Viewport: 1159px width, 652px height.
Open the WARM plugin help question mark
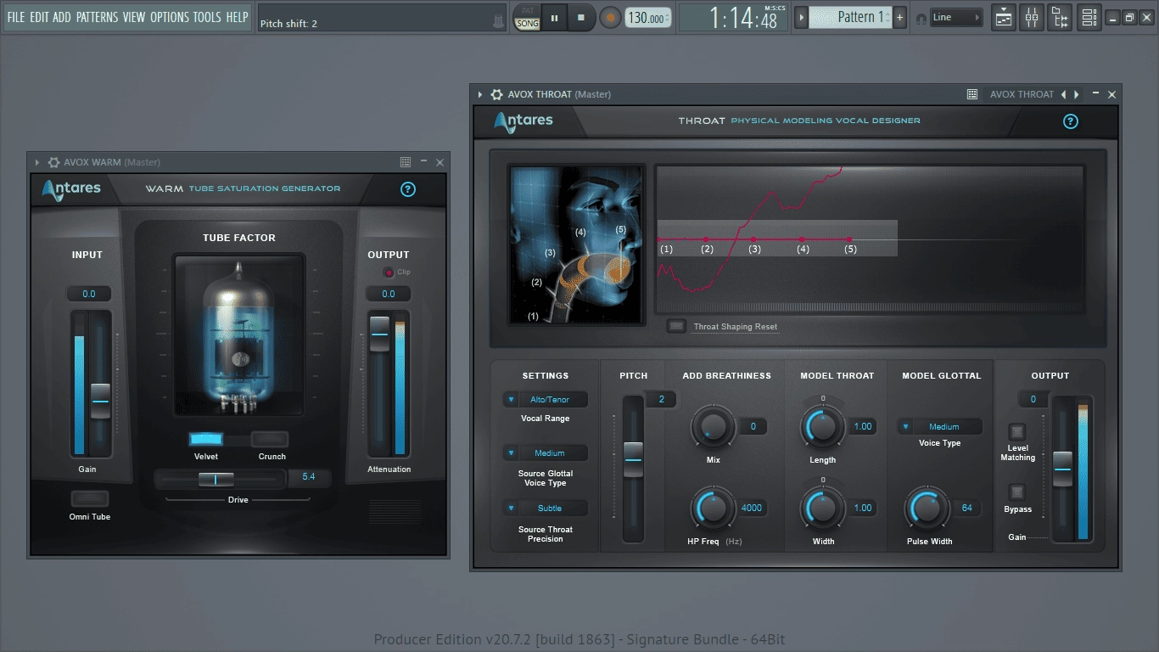pyautogui.click(x=408, y=189)
